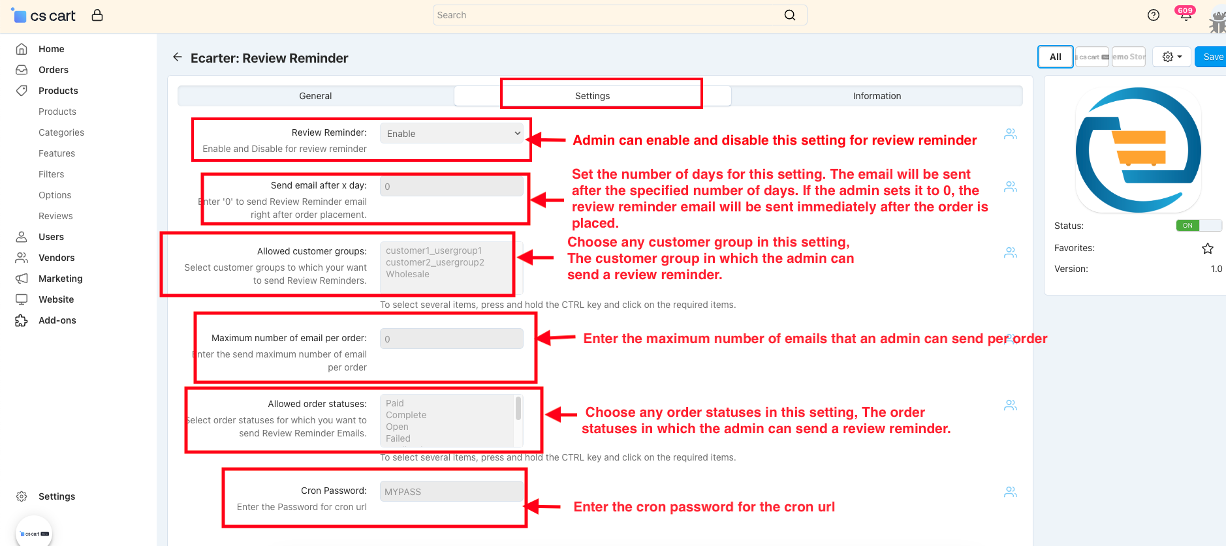Viewport: 1226px width, 546px height.
Task: Open Add-ons in the sidebar
Action: coord(57,320)
